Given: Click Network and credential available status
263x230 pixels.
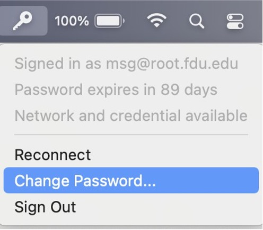Looking at the screenshot, I should point(131,116).
